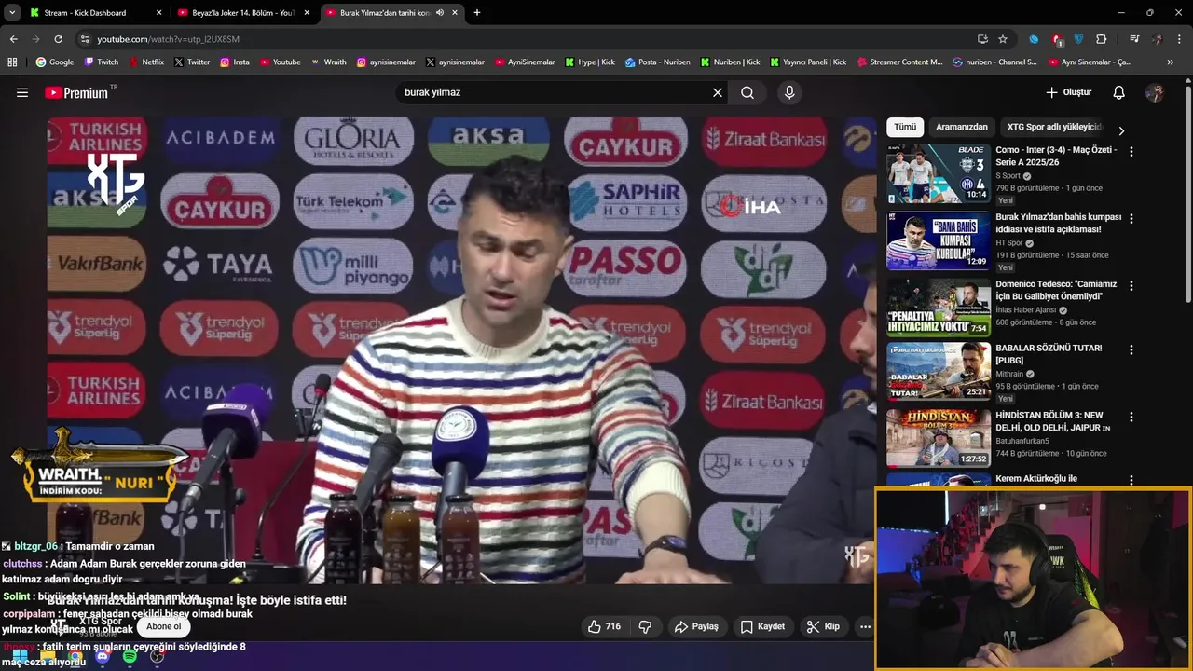Open the Streamer Content M... bookmark
This screenshot has height=671, width=1193.
[898, 62]
